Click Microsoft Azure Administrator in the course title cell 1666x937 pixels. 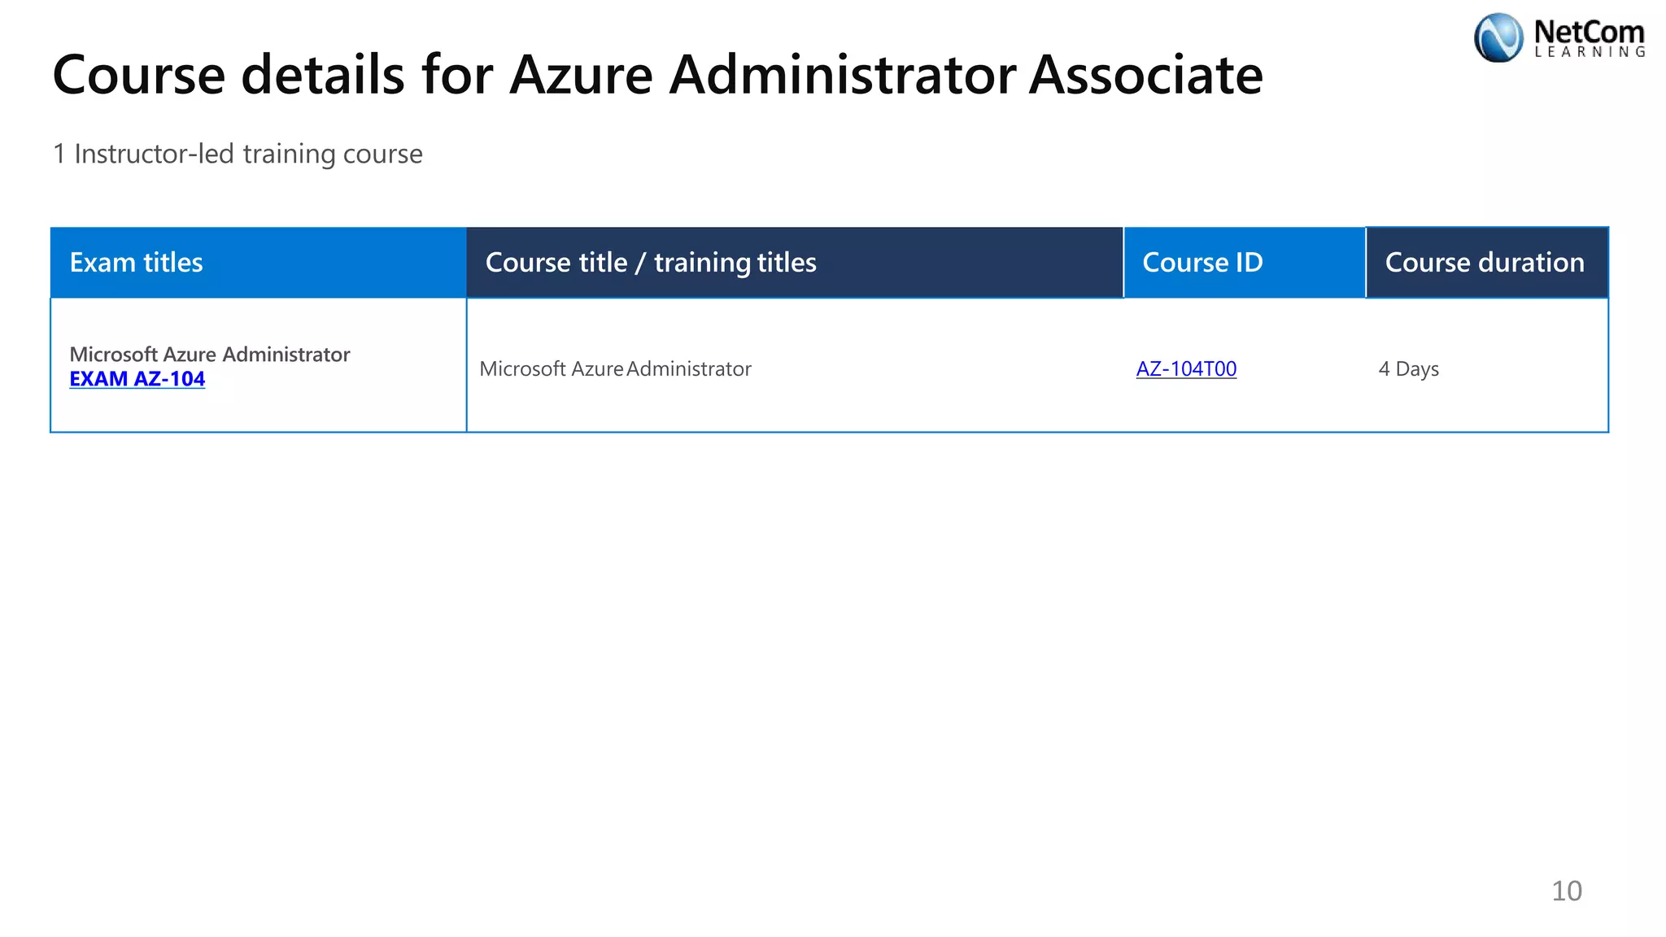[615, 369]
